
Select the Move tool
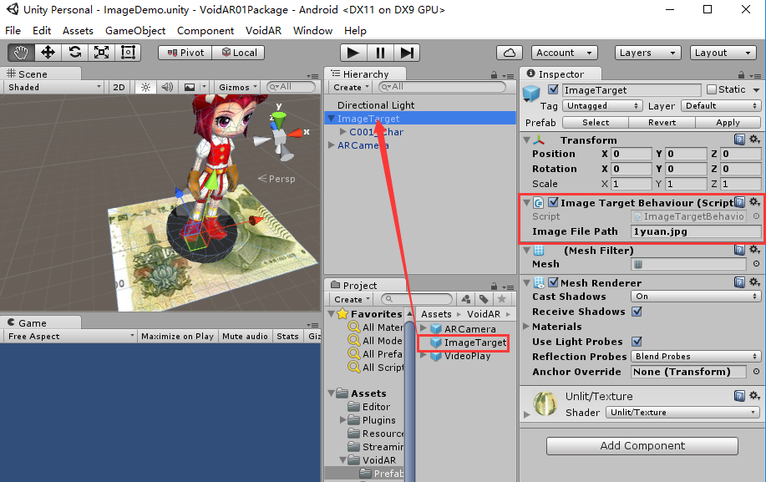point(48,53)
